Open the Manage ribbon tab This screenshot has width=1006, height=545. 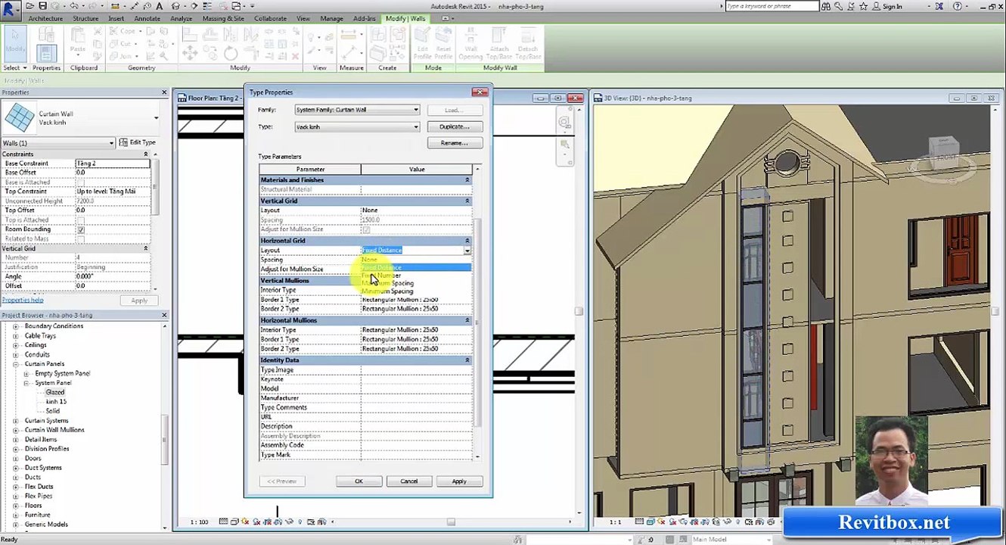pos(331,18)
